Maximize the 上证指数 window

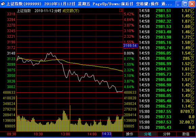[185, 4]
